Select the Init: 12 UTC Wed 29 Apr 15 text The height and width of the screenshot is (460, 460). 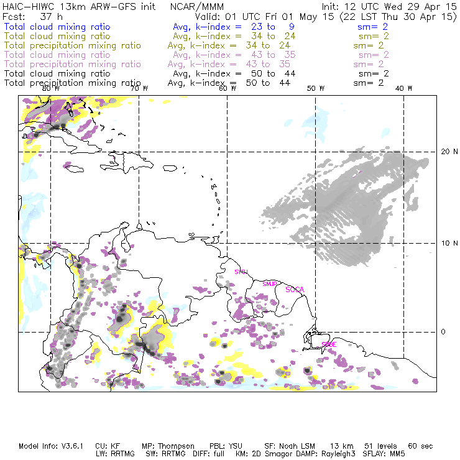pos(389,6)
